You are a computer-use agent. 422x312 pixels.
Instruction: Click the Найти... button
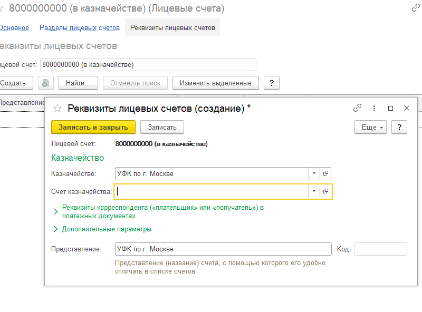(78, 83)
